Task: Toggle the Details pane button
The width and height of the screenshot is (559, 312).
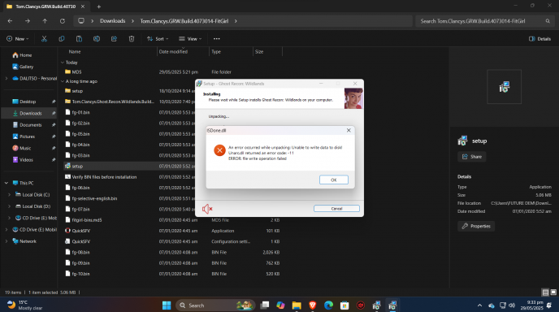Action: tap(539, 38)
